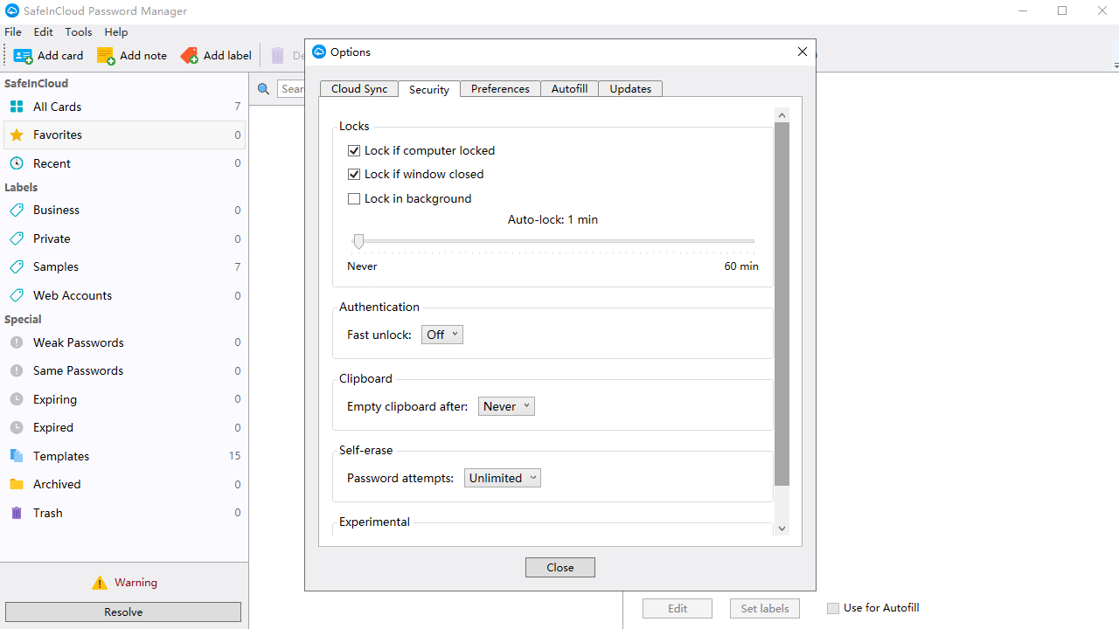Open the Fast unlock dropdown
The image size is (1119, 629).
(441, 334)
